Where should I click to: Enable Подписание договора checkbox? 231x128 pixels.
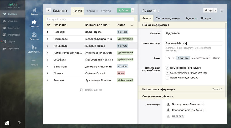click(167, 78)
